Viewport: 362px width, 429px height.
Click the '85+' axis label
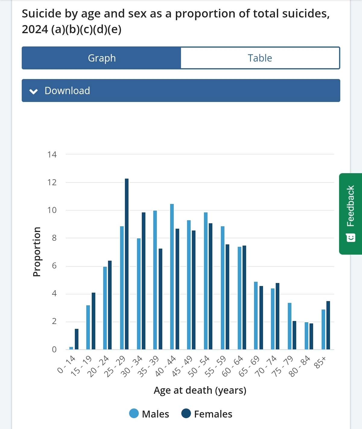(x=320, y=362)
